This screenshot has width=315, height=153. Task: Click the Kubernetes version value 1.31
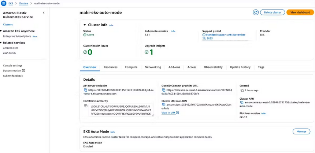coord(147,35)
